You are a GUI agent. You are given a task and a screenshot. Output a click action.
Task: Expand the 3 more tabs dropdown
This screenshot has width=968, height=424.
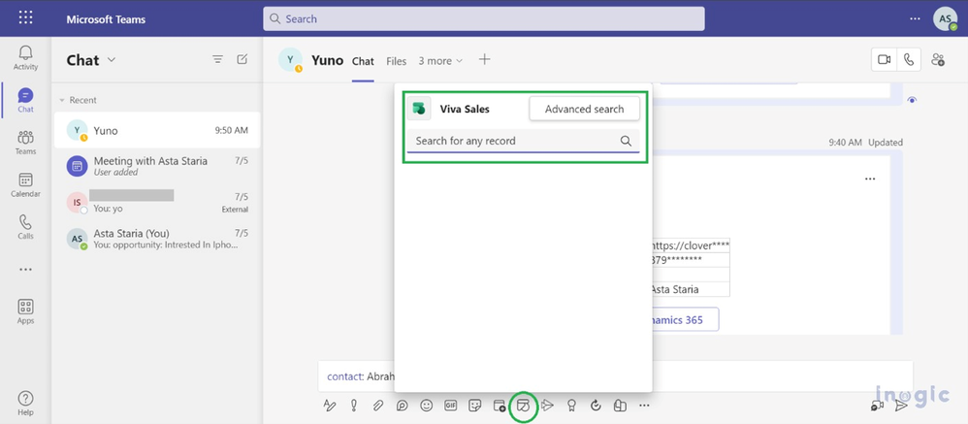pos(440,61)
